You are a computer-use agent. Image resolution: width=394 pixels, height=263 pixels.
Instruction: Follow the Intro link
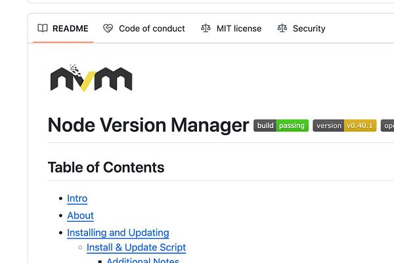[x=77, y=199]
